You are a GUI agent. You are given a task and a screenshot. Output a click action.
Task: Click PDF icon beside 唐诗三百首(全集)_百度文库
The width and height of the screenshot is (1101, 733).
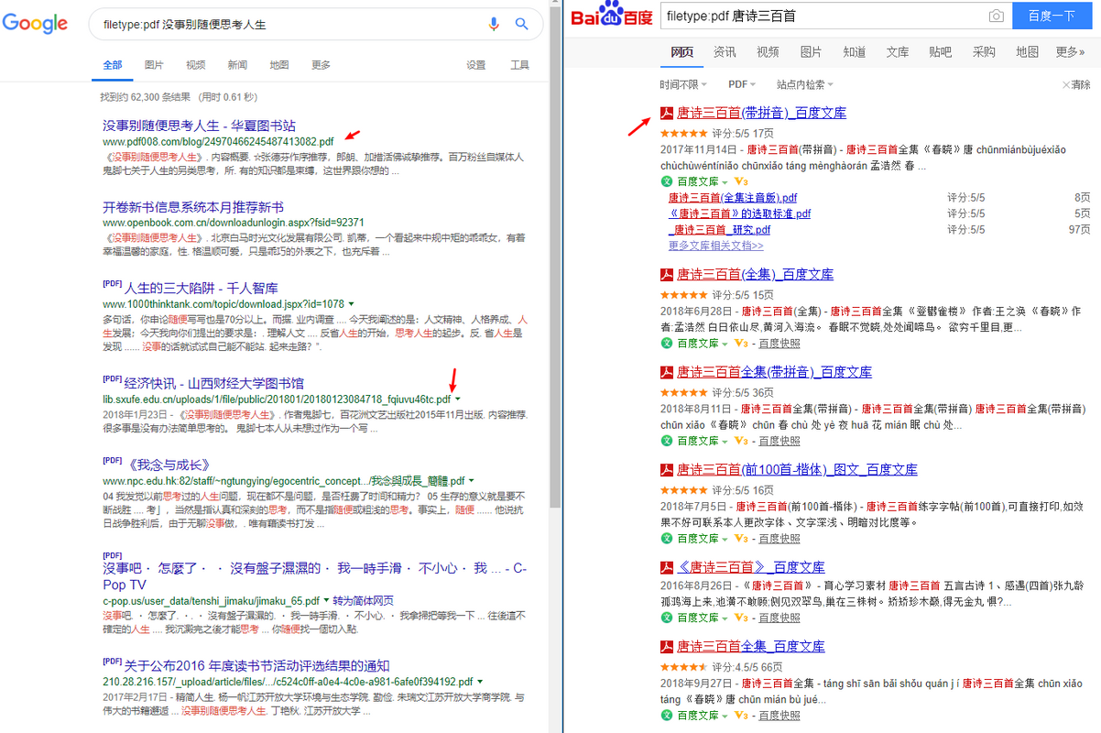coord(667,275)
